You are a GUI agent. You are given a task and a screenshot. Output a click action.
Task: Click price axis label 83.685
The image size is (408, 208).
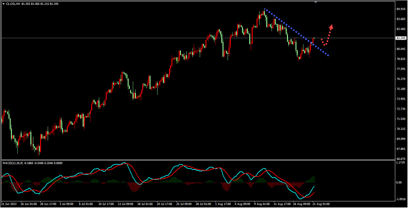point(401,19)
